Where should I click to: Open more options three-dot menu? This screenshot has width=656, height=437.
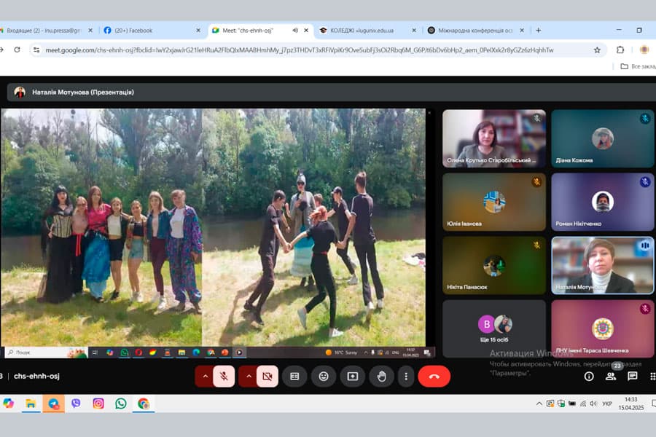(406, 377)
